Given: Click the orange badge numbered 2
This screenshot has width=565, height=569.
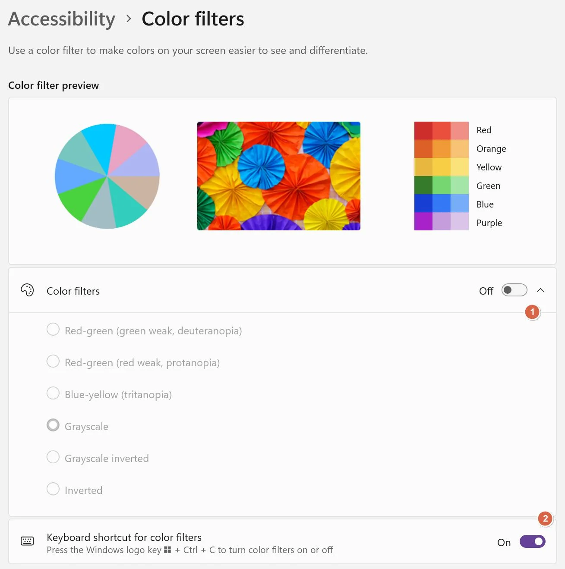Looking at the screenshot, I should pyautogui.click(x=545, y=519).
